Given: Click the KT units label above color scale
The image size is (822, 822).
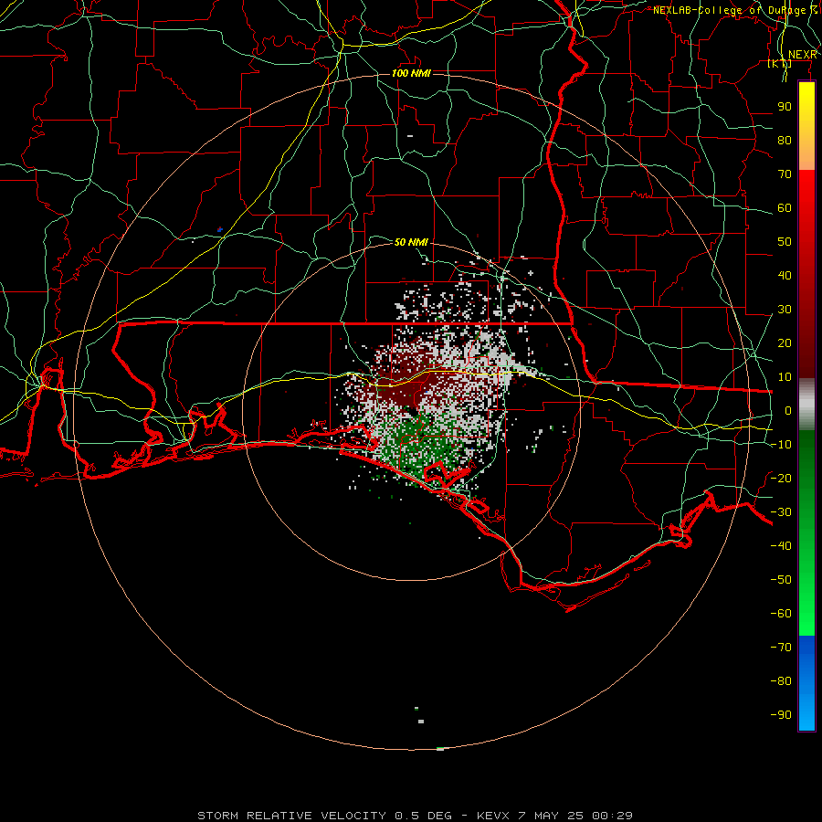Looking at the screenshot, I should [x=780, y=64].
